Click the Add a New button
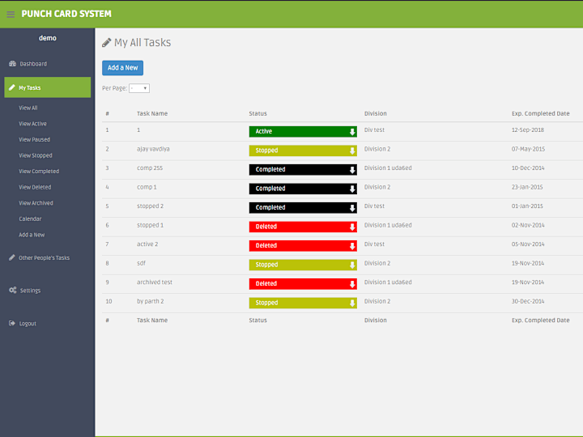The width and height of the screenshot is (583, 437). coord(123,68)
